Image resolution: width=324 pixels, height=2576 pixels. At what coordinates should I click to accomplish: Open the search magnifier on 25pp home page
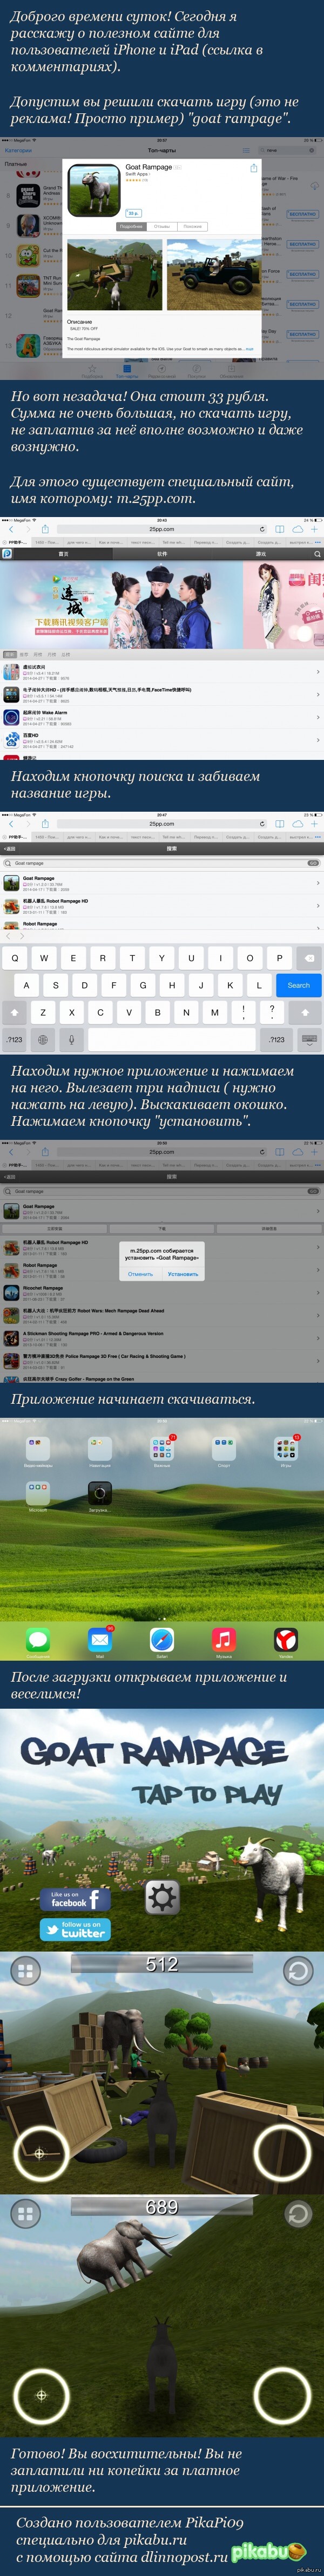pyautogui.click(x=317, y=553)
